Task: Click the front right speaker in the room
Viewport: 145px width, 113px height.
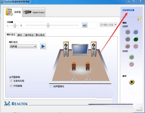Action: 93,49
